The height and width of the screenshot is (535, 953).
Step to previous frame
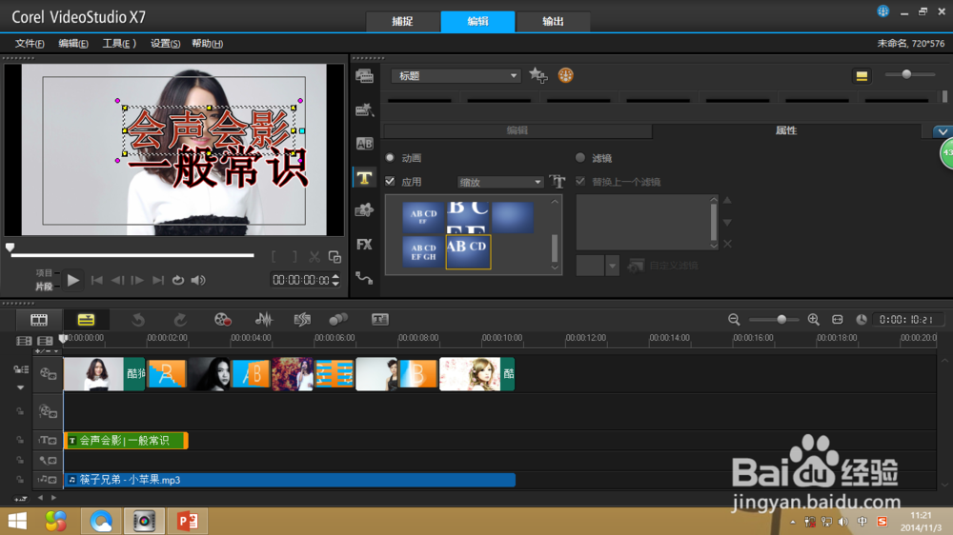117,280
